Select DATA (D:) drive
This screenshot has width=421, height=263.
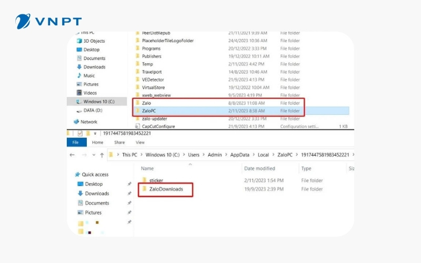point(94,110)
